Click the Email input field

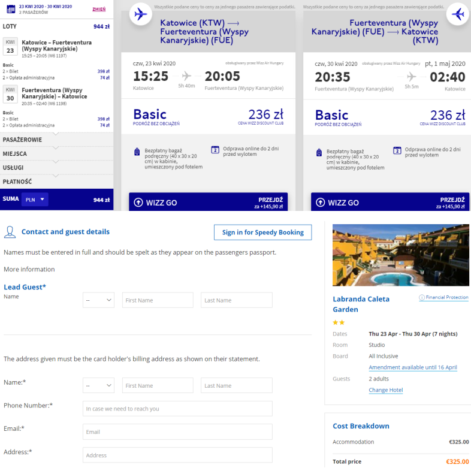(x=177, y=431)
